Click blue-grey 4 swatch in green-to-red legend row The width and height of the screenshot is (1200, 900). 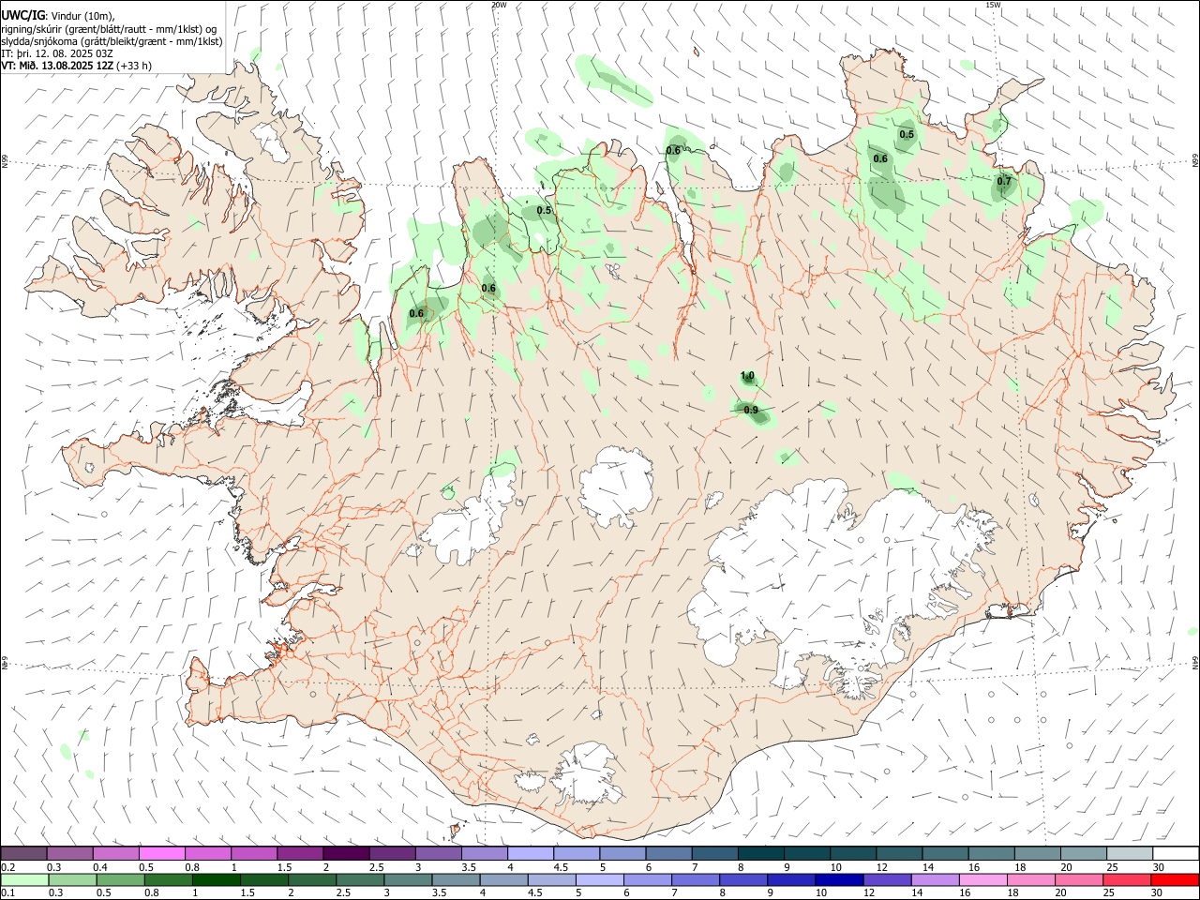click(x=503, y=879)
